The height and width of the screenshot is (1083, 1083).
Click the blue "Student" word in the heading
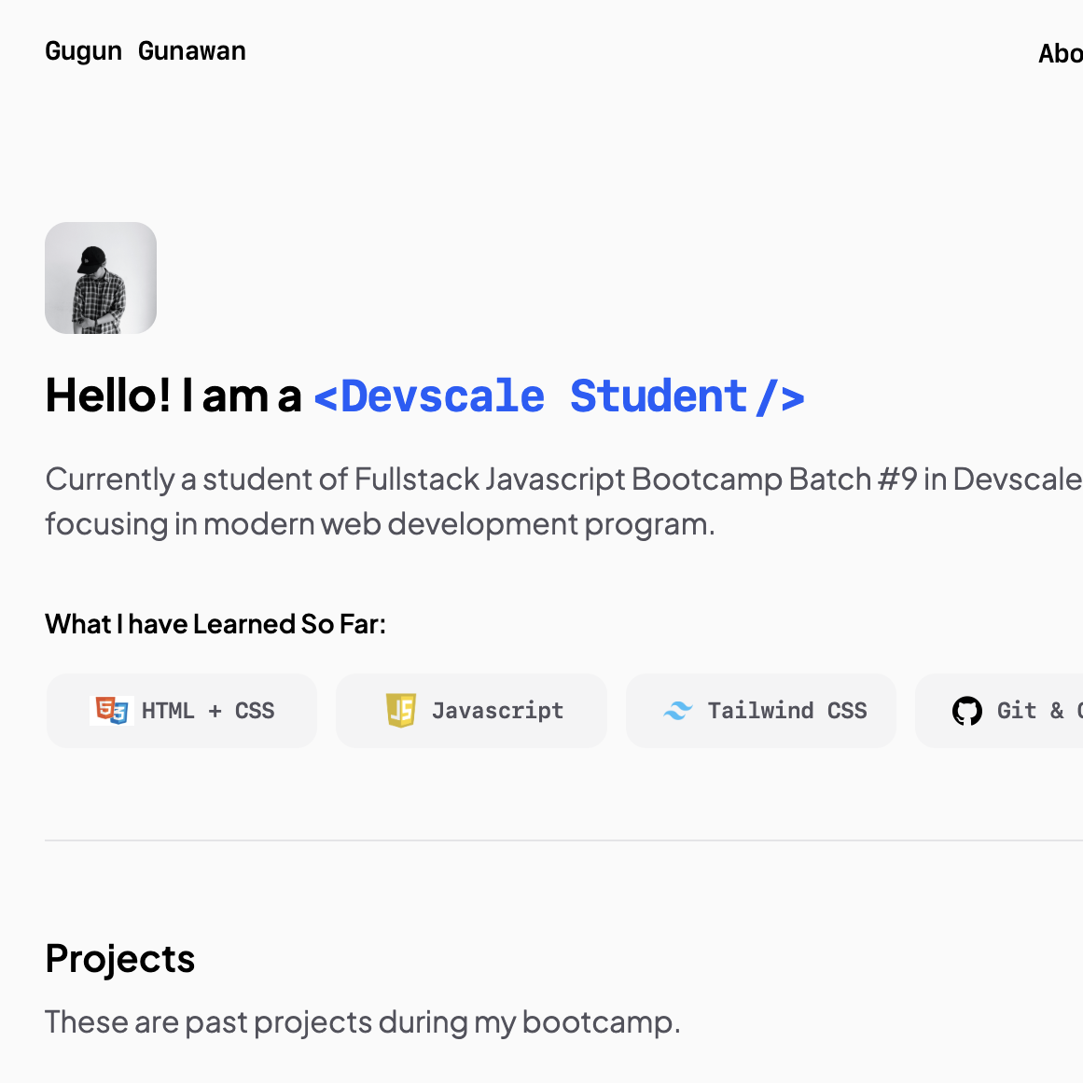(659, 396)
